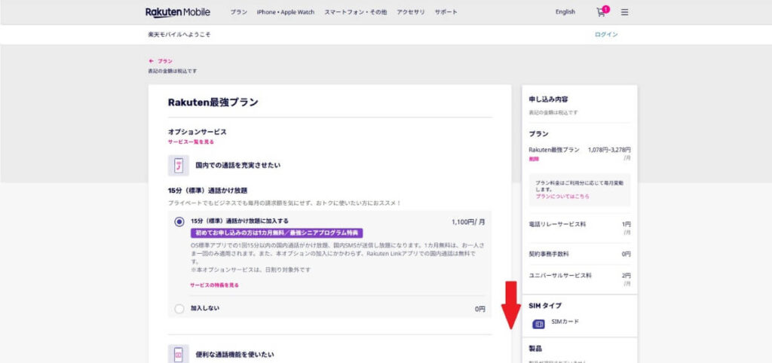Click 削除 under Rakuten最強プラン
The width and height of the screenshot is (772, 363).
point(534,159)
